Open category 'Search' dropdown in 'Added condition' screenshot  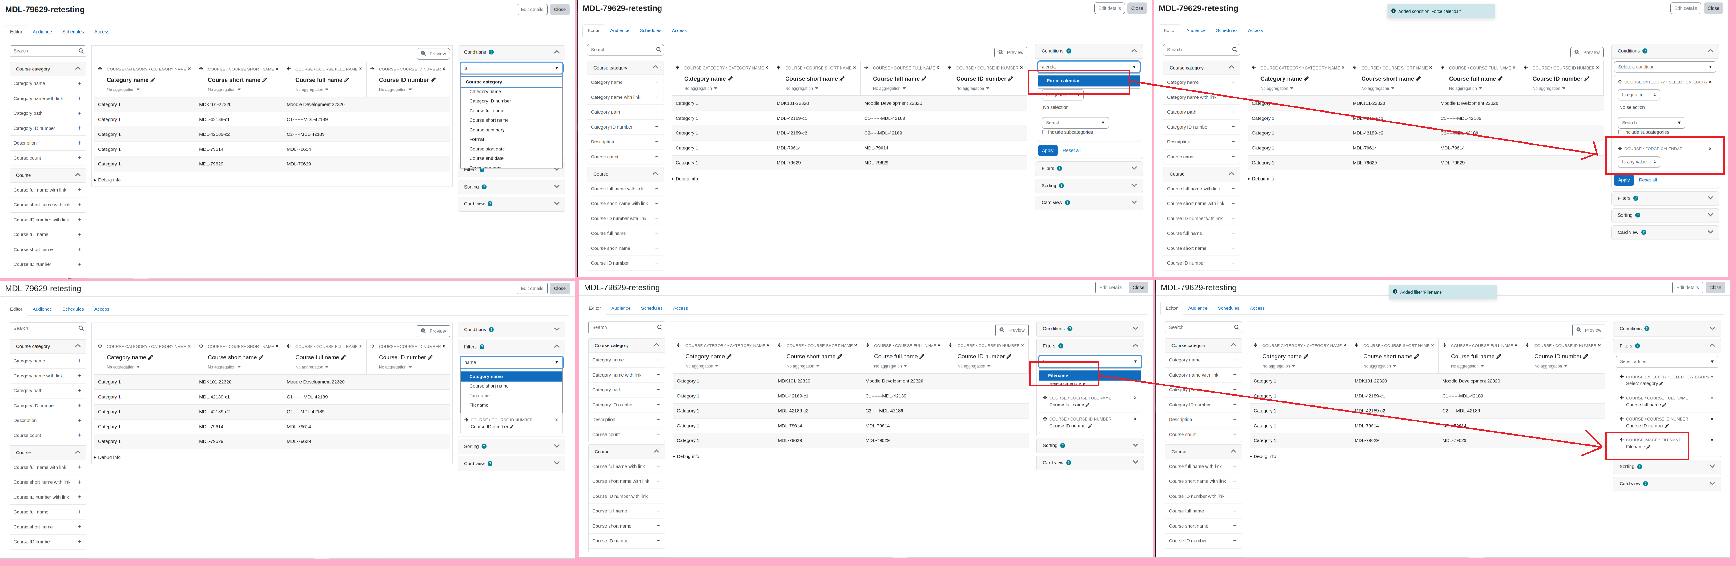[1651, 123]
